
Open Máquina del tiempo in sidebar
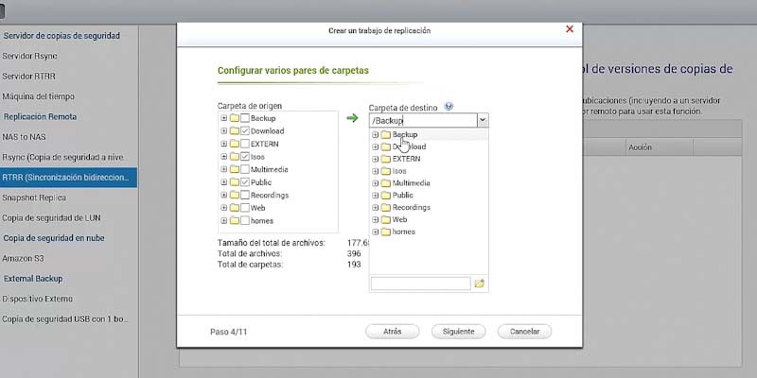pyautogui.click(x=39, y=96)
